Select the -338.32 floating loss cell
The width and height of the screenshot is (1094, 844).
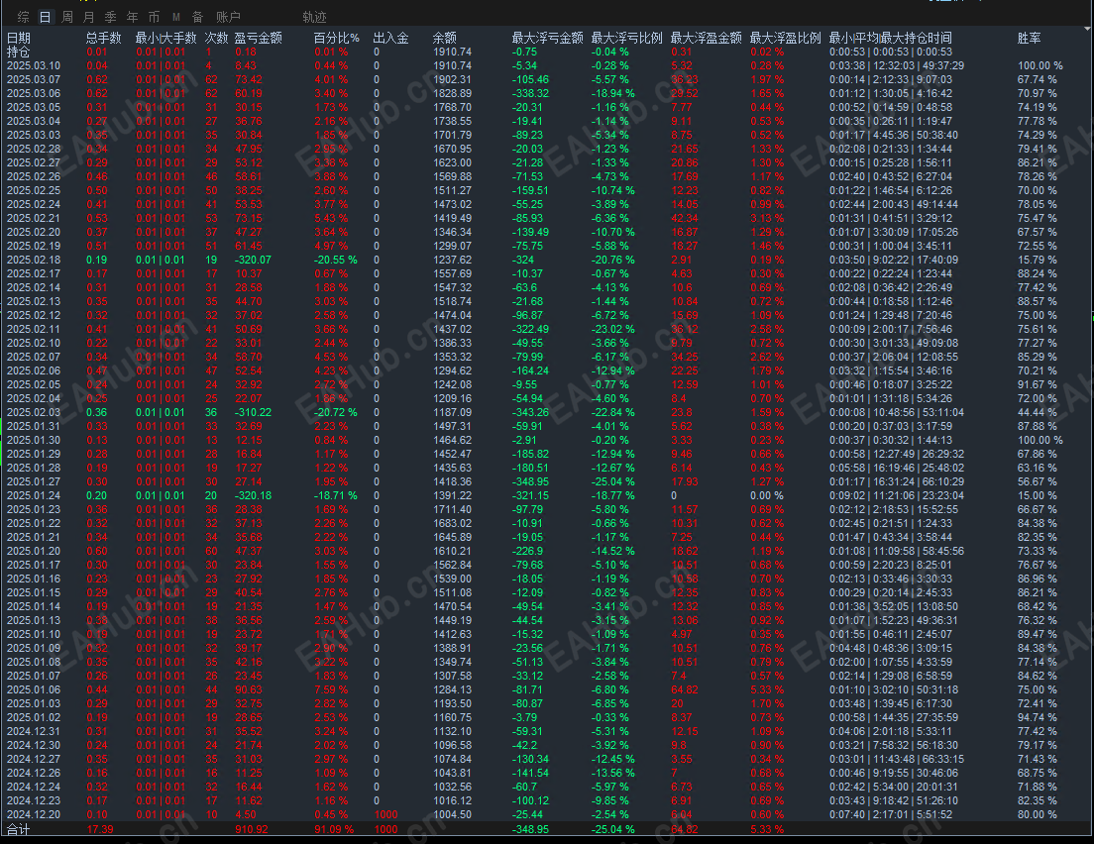point(530,93)
